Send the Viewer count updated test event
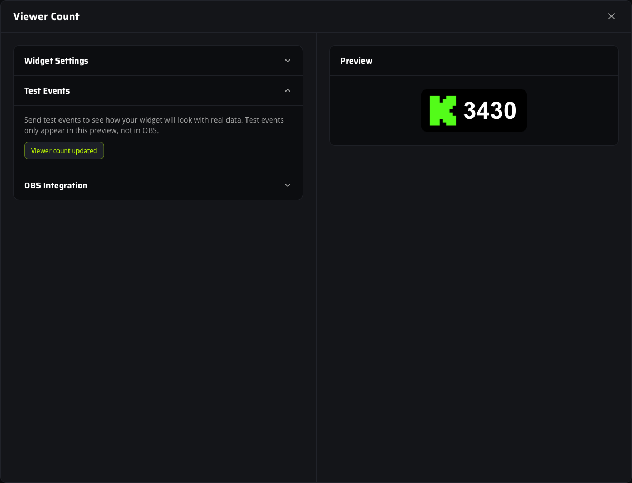 64,150
